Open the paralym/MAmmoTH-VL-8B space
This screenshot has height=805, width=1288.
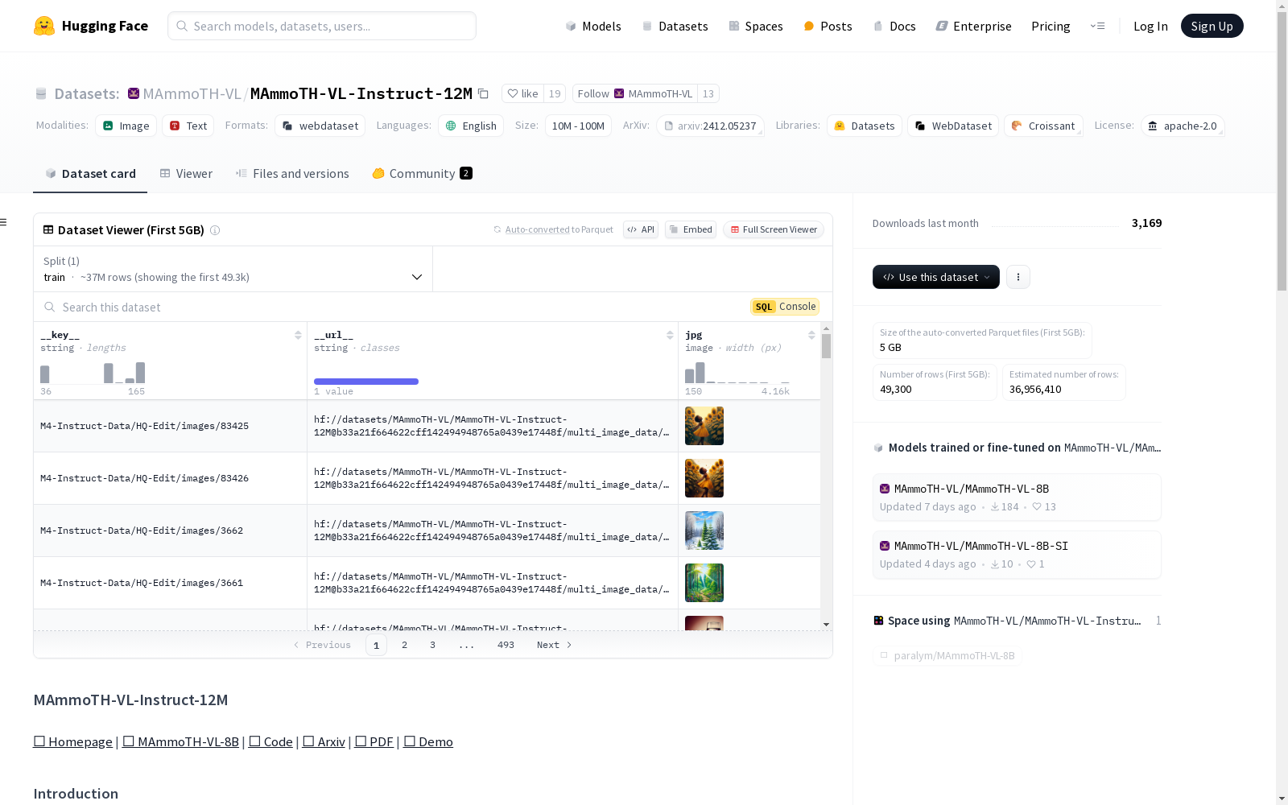[947, 655]
